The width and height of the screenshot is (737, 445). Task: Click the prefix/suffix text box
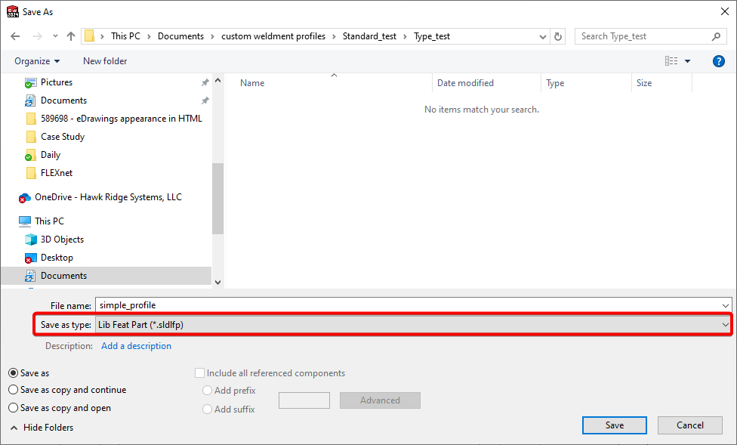pos(304,400)
